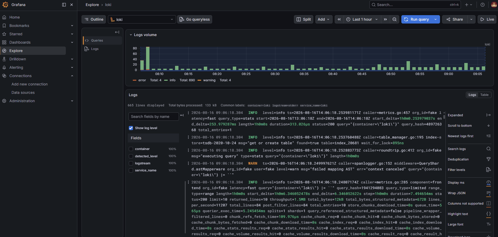498x237 pixels.
Task: Open Data sources page
Action: click(23, 93)
